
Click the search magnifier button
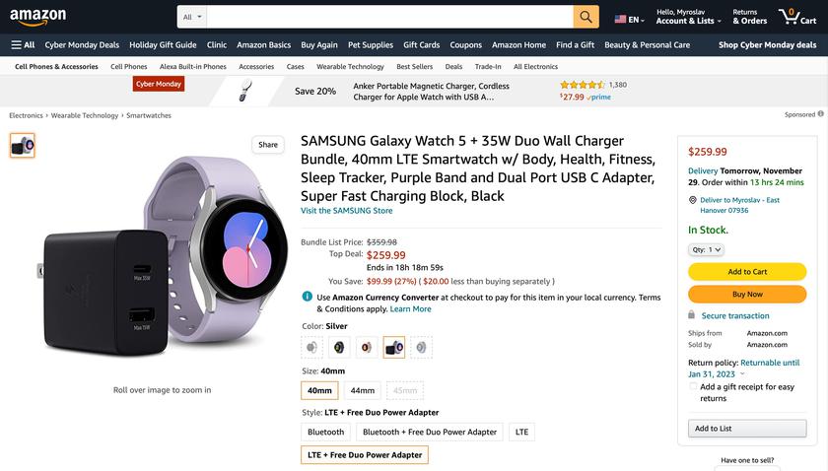pos(586,17)
